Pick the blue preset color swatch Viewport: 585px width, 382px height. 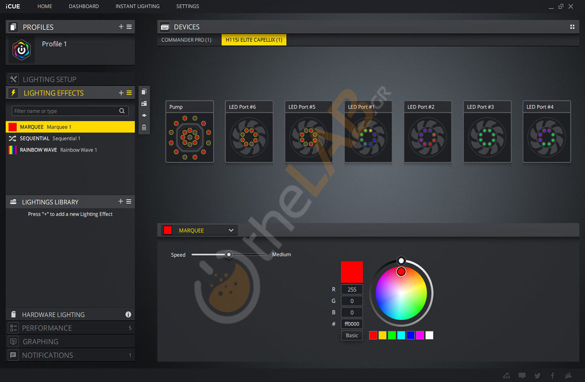(411, 335)
